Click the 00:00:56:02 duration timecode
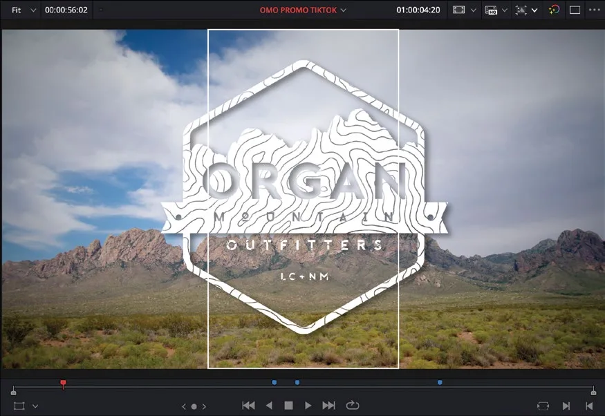Screen dimensions: 605x416 pyautogui.click(x=66, y=10)
